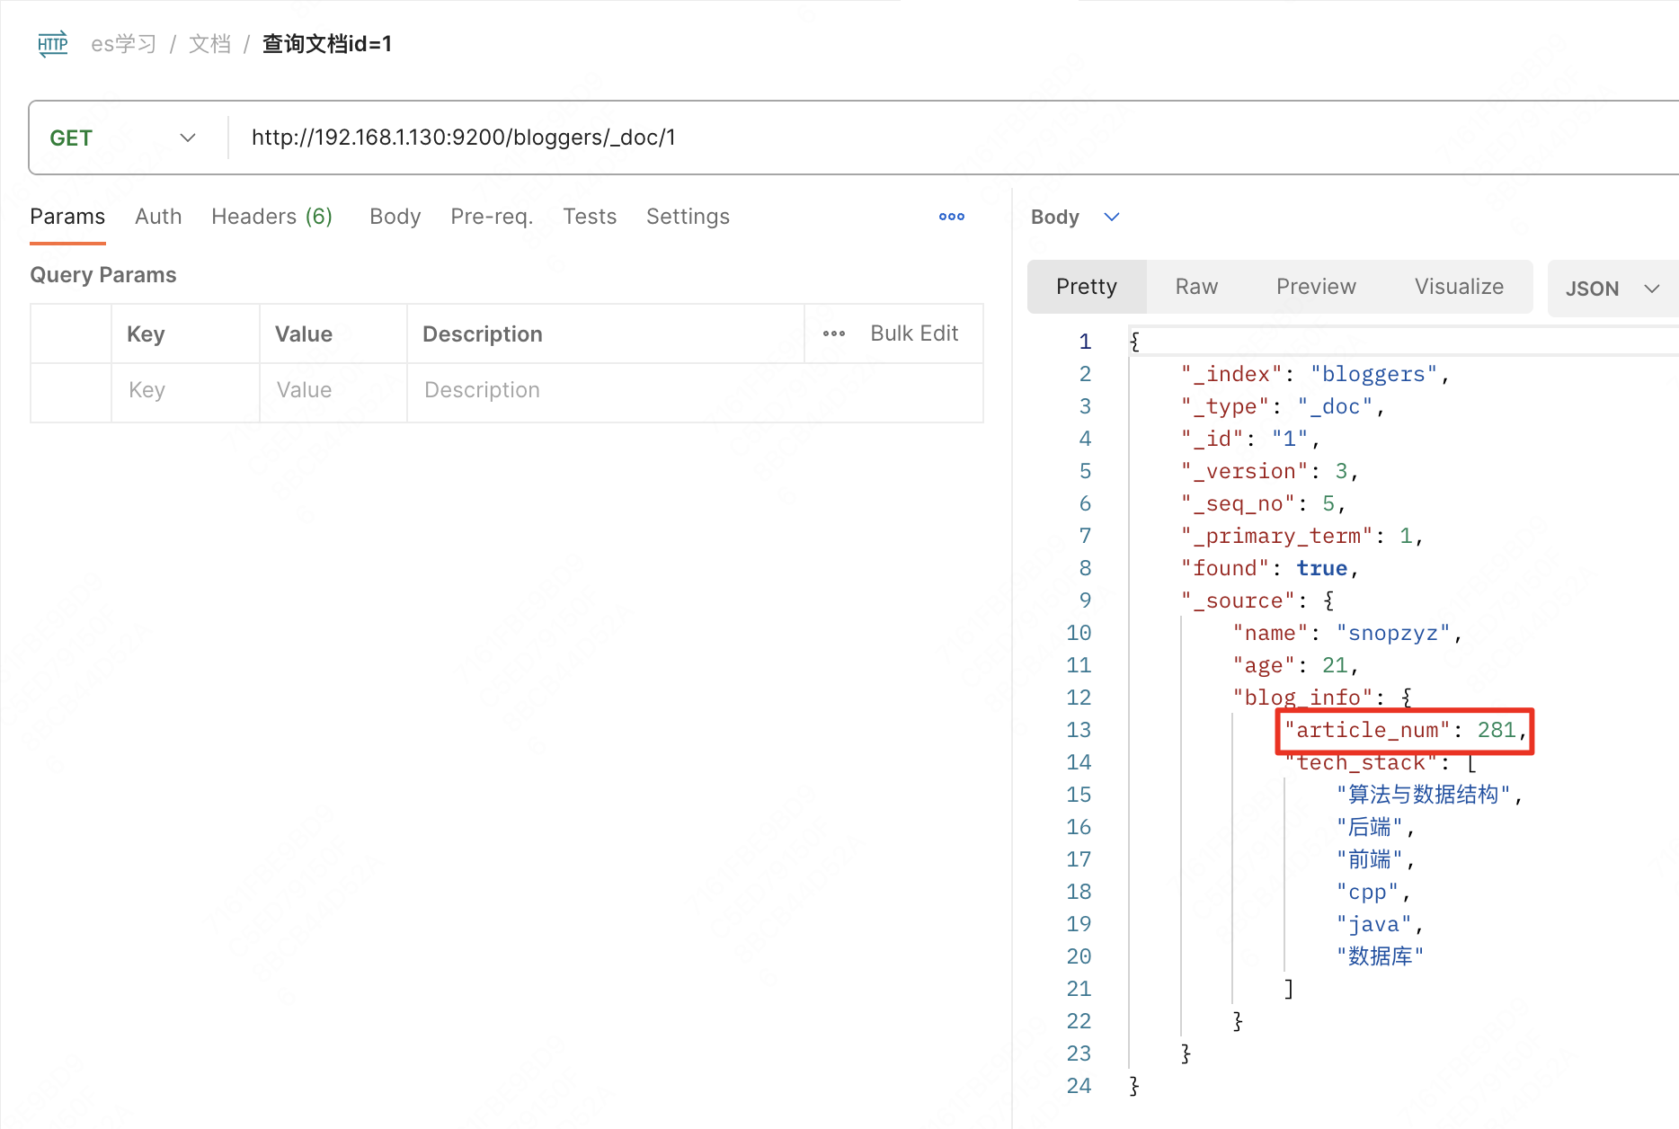Open the query params column options dots
The height and width of the screenshot is (1129, 1679).
(834, 333)
